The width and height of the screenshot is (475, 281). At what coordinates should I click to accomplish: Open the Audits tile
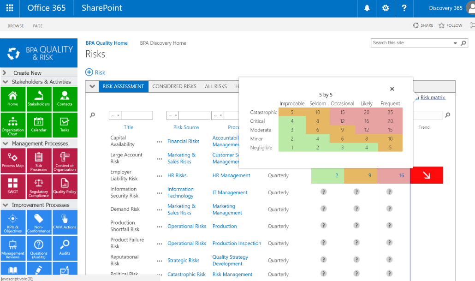tap(65, 248)
